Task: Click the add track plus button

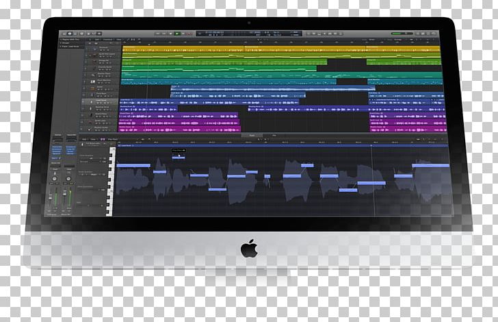Action: click(90, 43)
